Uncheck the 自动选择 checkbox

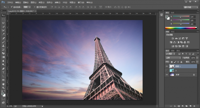click(x=12, y=7)
